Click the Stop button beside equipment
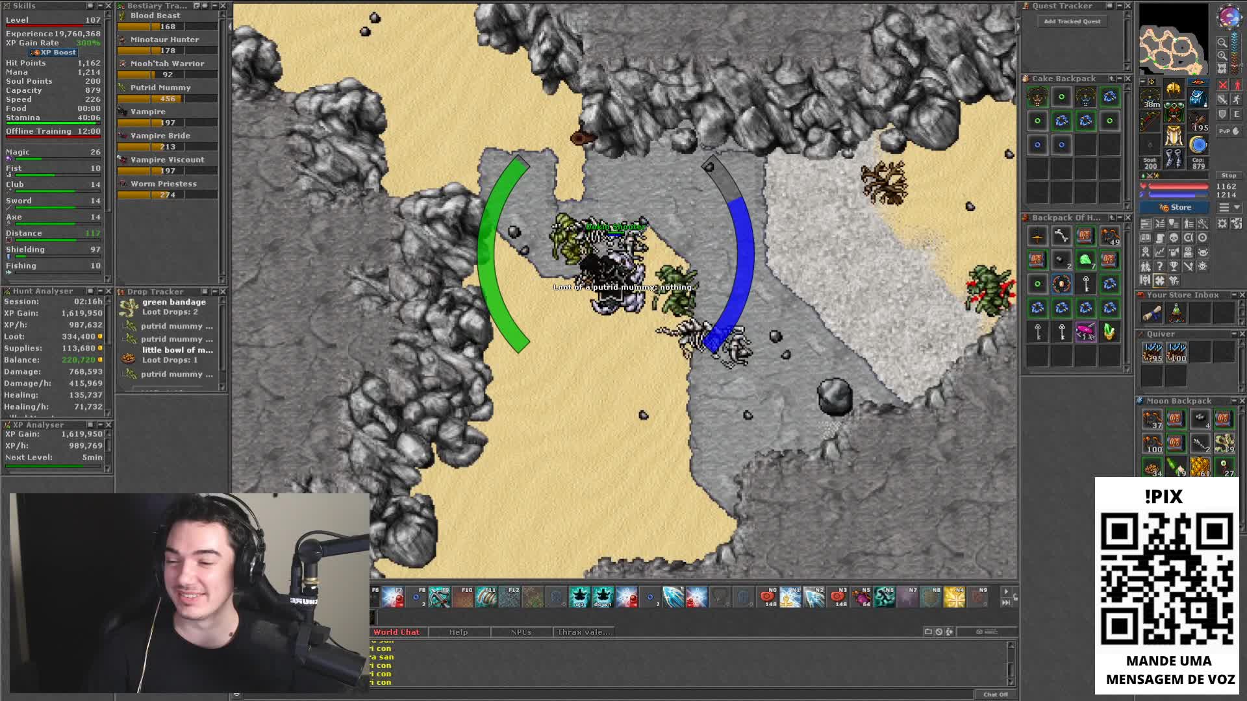 click(1229, 175)
